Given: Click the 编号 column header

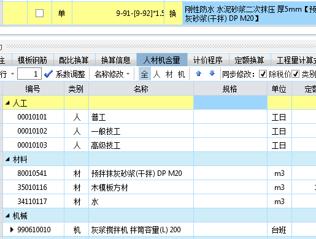Looking at the screenshot, I should 33,89.
